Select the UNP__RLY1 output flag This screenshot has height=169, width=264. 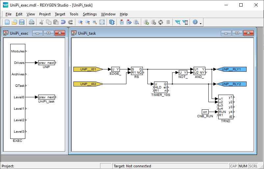click(232, 69)
